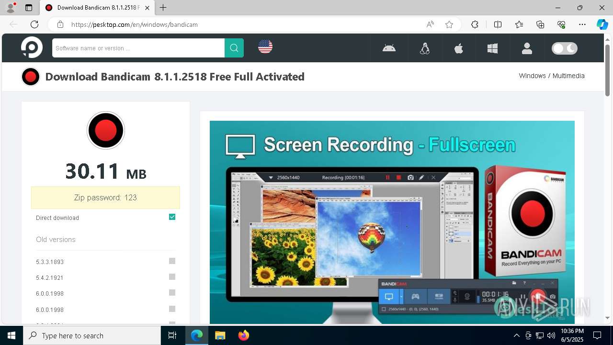The width and height of the screenshot is (613, 345).
Task: Check the box for first 6.0.0.1998 entry
Action: pos(172,293)
